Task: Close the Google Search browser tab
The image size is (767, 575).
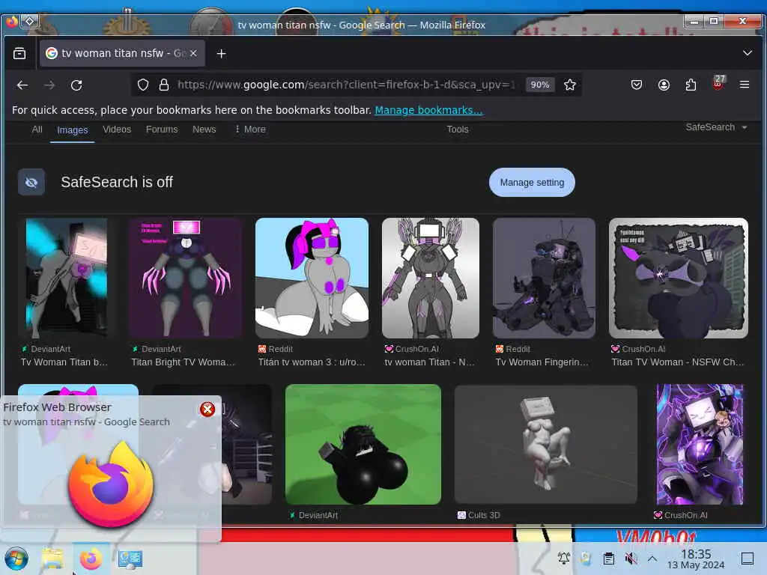Action: (x=194, y=53)
